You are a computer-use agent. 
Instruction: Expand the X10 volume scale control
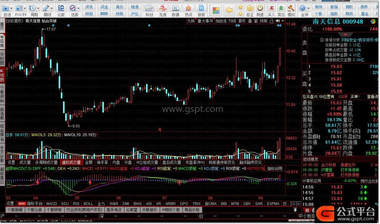[289, 157]
